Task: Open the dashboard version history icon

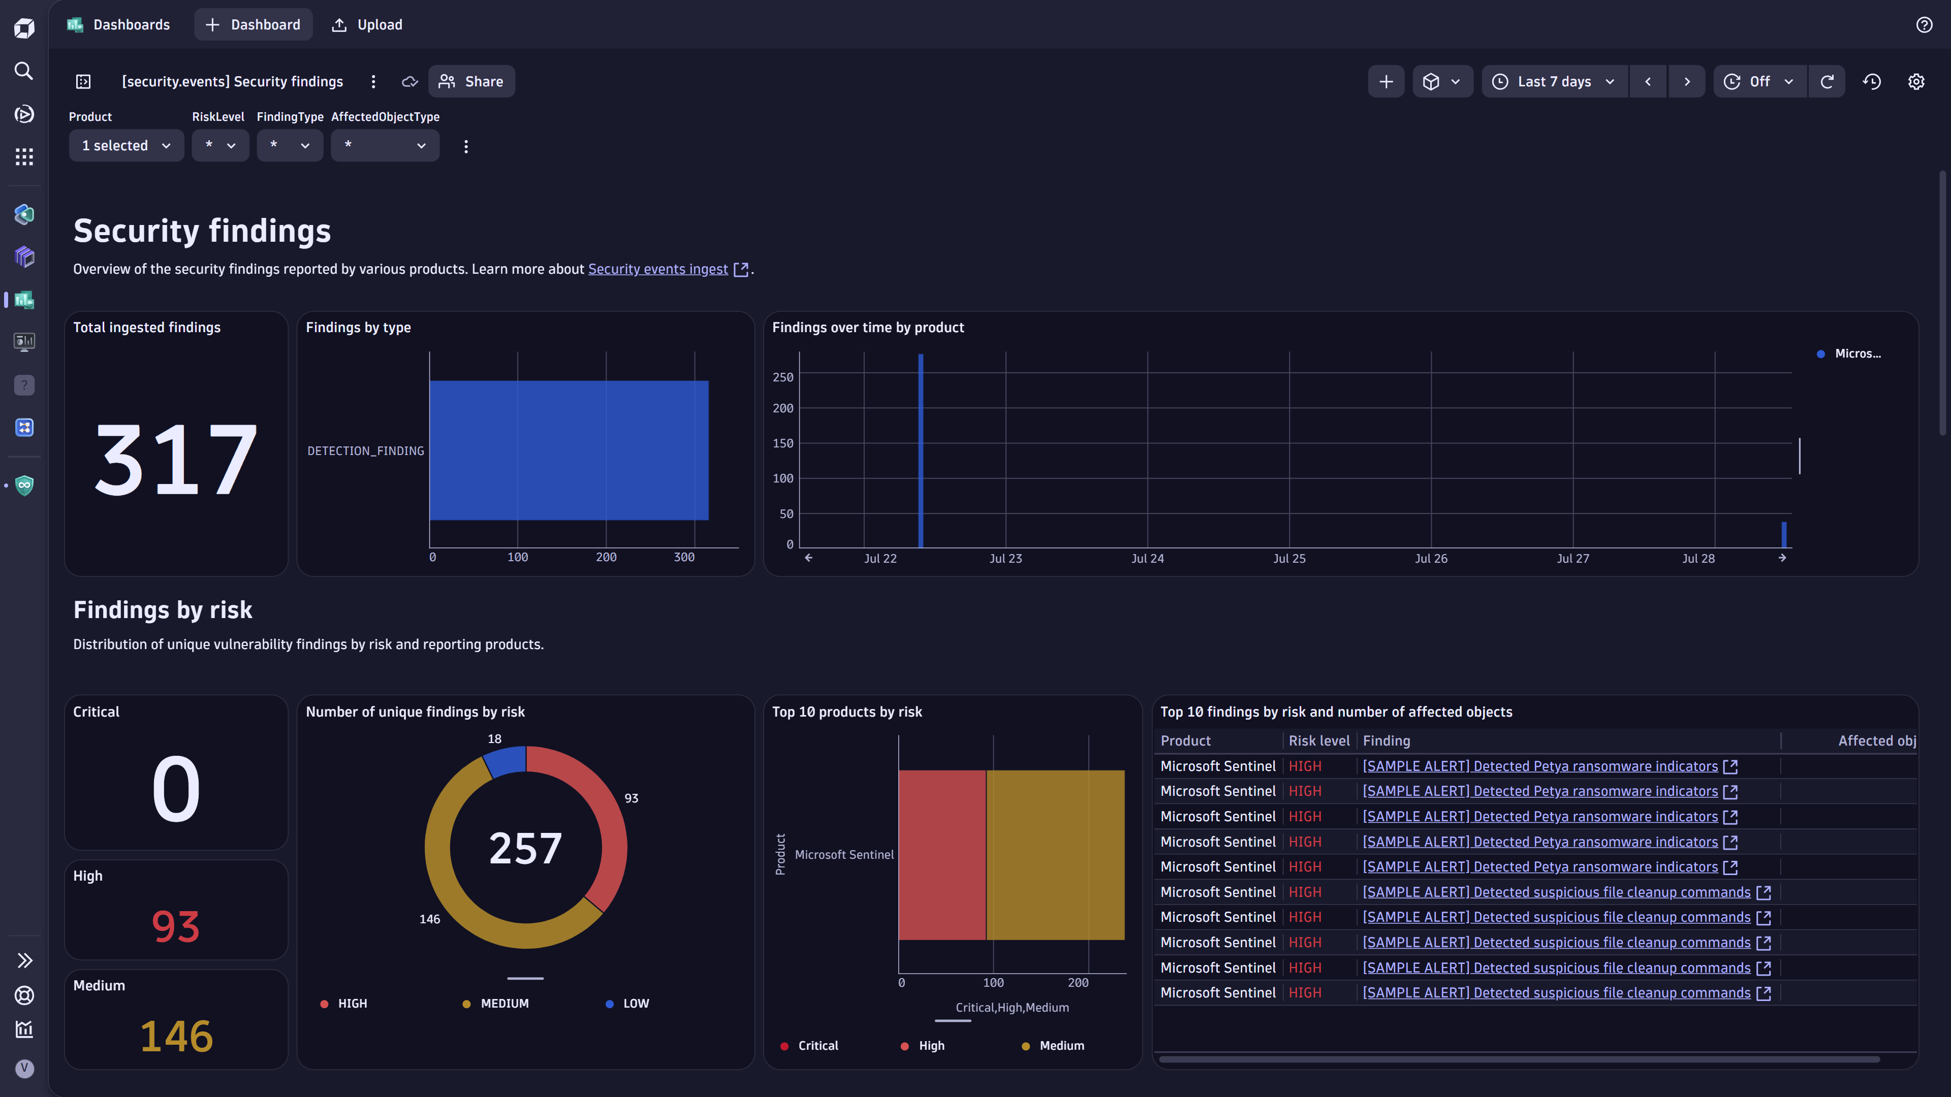Action: [x=1871, y=81]
